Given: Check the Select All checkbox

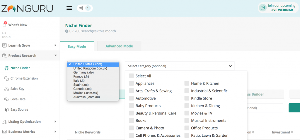Looking at the screenshot, I should click(x=131, y=76).
